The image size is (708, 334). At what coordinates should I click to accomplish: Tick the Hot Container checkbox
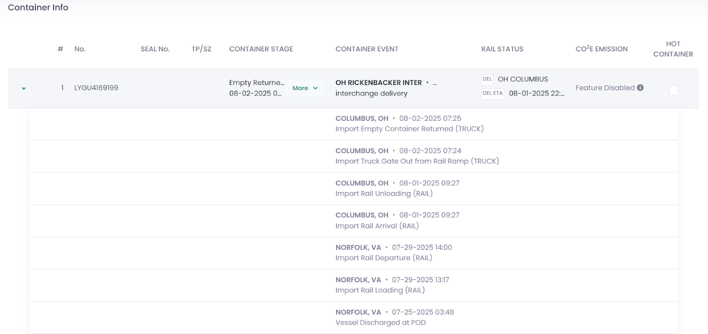(673, 90)
